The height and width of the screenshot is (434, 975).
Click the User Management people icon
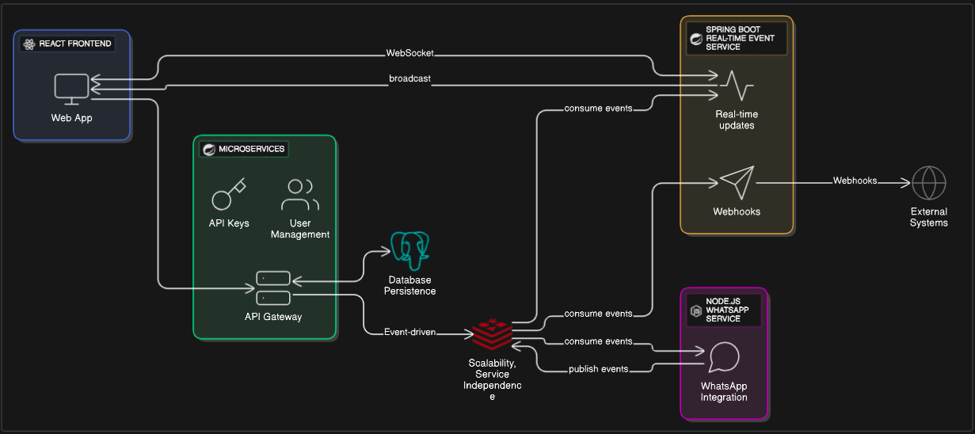(x=299, y=194)
